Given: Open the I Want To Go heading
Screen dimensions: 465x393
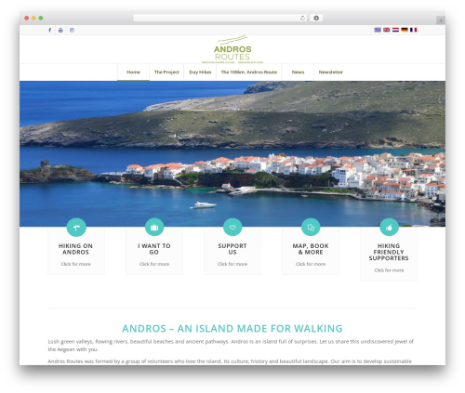Looking at the screenshot, I should [154, 249].
